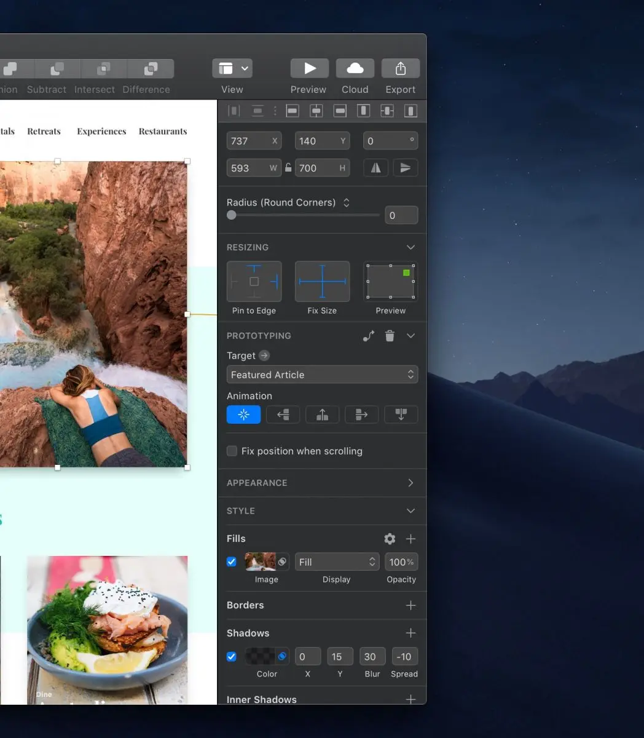
Task: Enable Fix position when scrolling
Action: pyautogui.click(x=232, y=451)
